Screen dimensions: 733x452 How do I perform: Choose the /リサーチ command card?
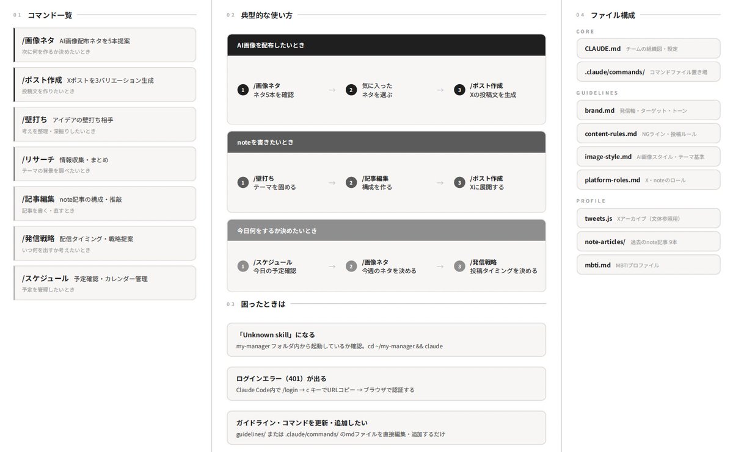pos(105,163)
